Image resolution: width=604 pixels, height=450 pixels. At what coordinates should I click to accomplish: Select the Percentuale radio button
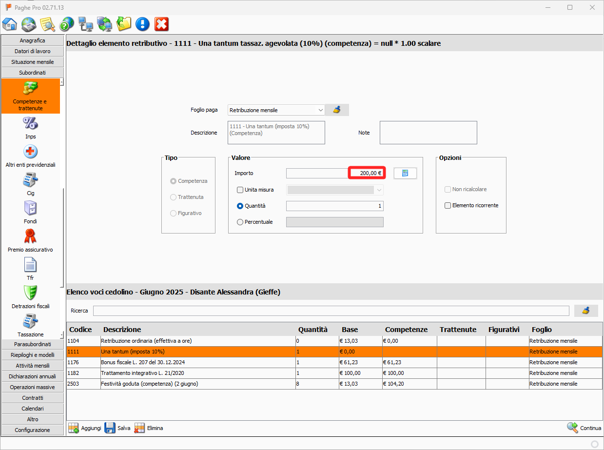pos(240,222)
